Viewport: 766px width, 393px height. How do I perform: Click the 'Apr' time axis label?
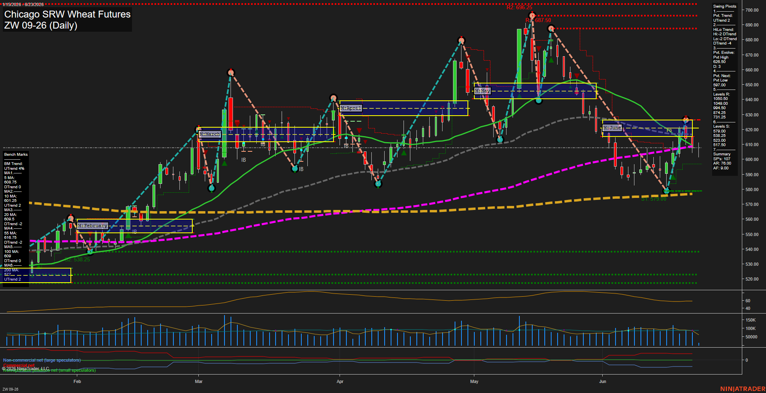tap(340, 381)
